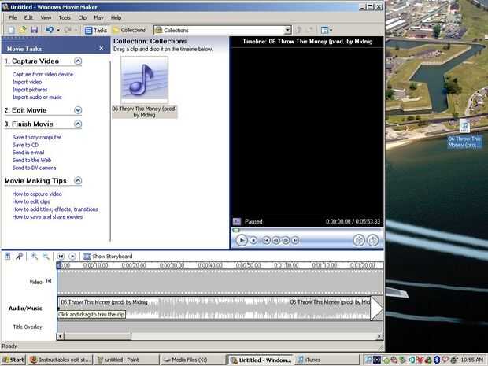
Task: Click the Zoom Timeline In magnifier
Action: pos(34,257)
